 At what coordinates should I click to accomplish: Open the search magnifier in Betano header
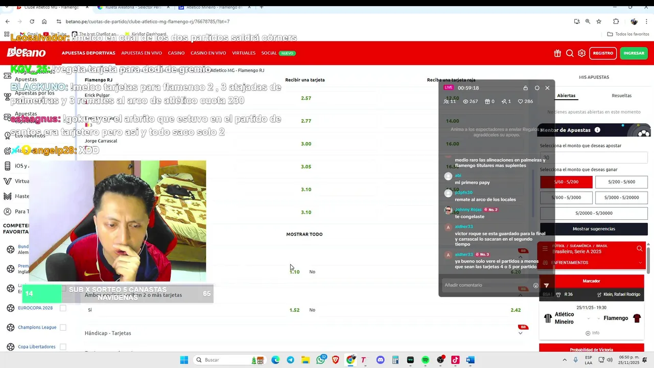(570, 53)
